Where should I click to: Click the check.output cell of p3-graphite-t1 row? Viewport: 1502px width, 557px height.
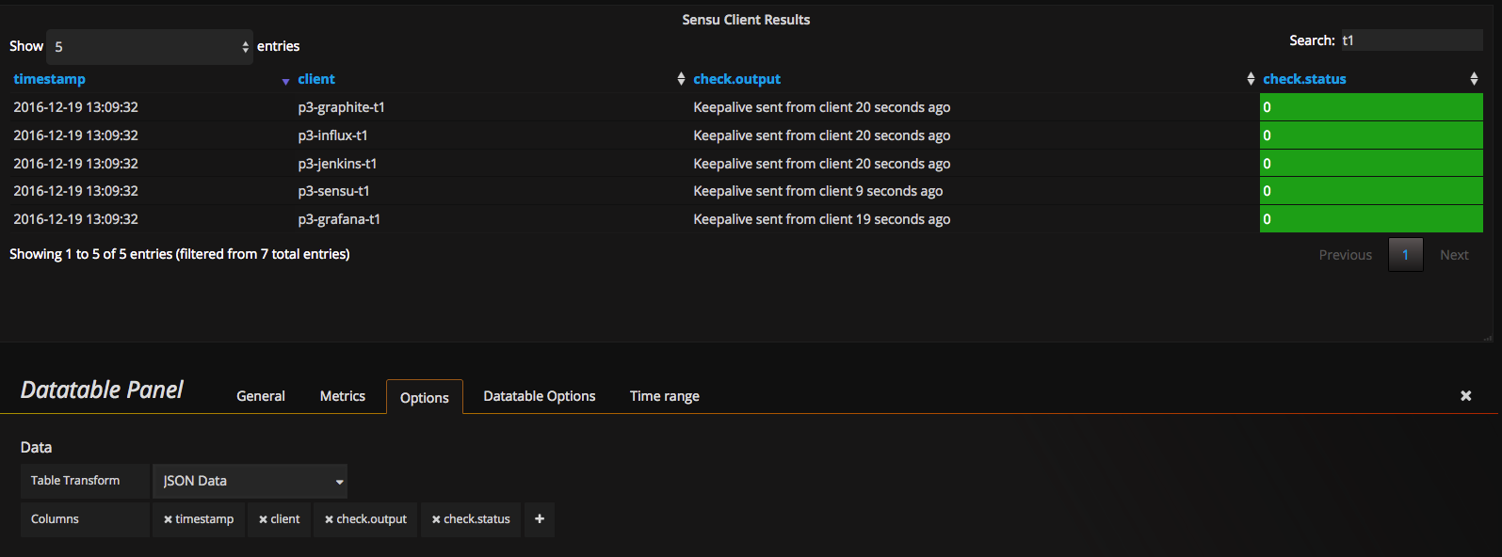(821, 107)
